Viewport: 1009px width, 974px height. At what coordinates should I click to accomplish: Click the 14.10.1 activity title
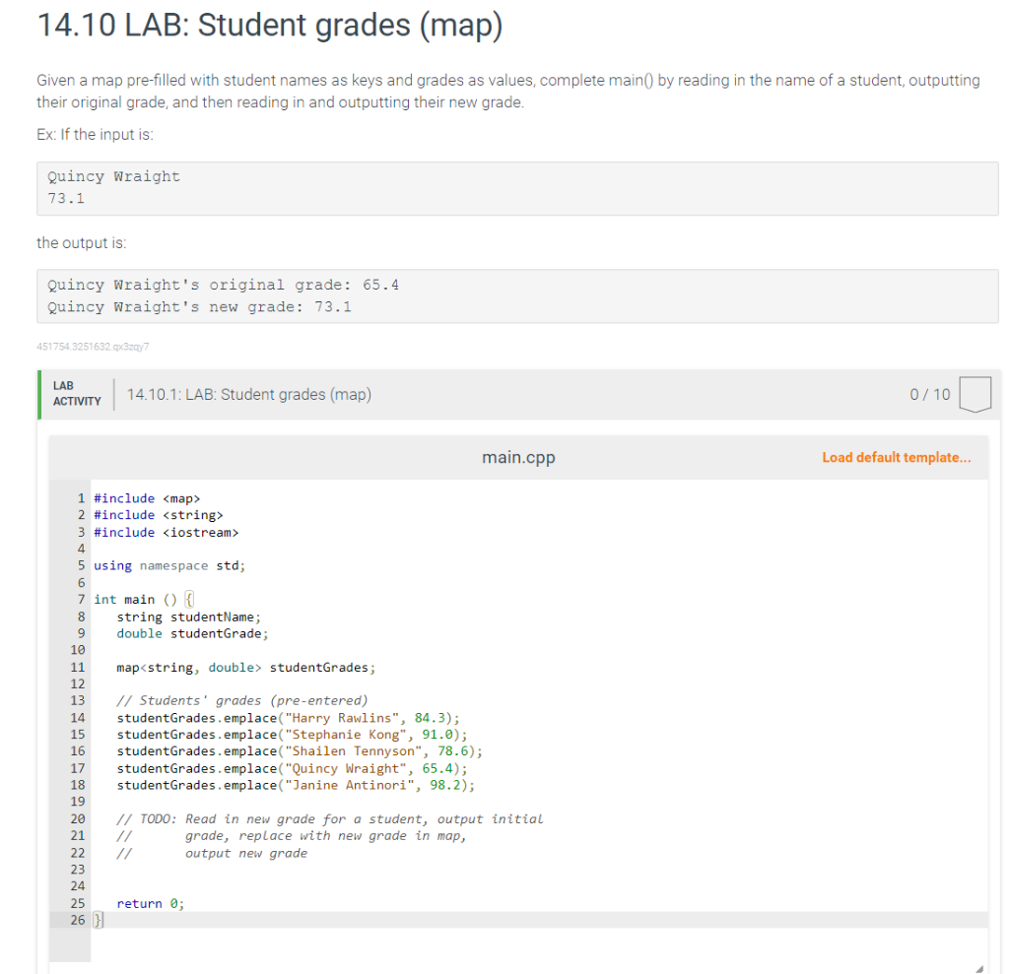point(249,394)
